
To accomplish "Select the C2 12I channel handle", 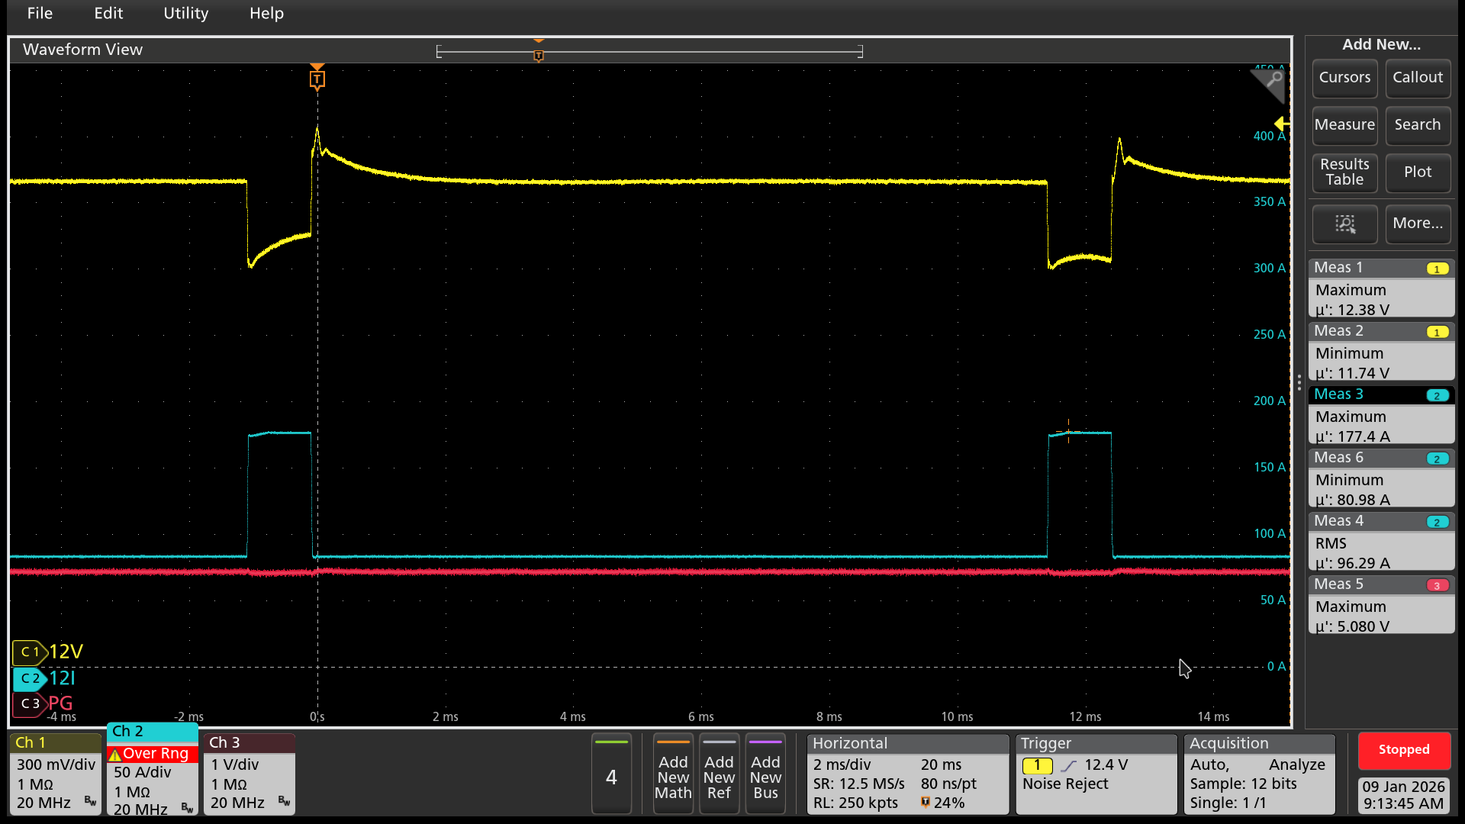I will 31,678.
